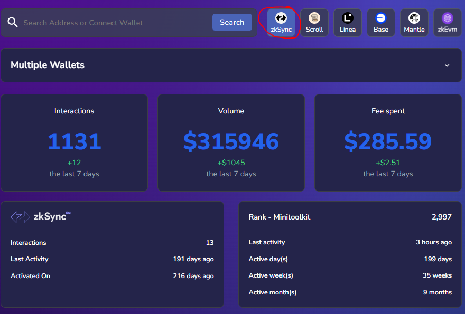Image resolution: width=465 pixels, height=314 pixels.
Task: Click the 35 weeks active value
Action: 437,275
